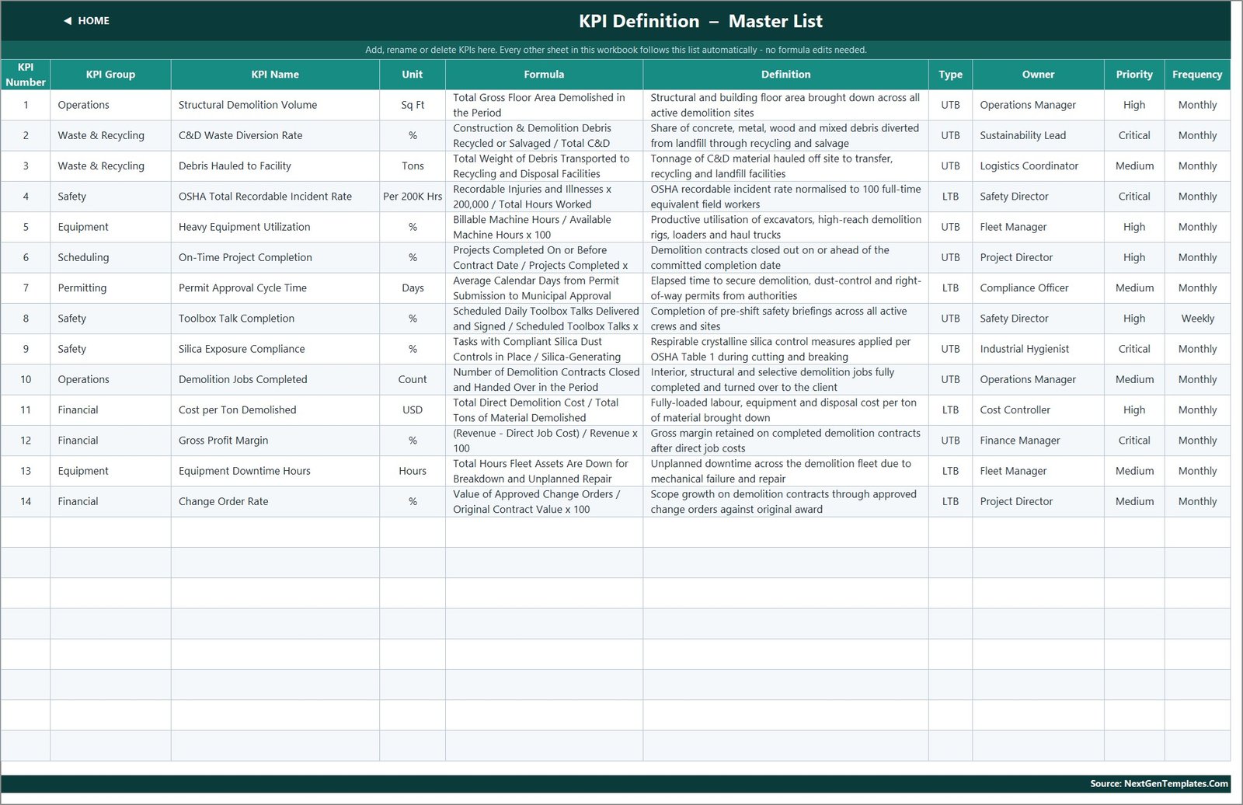This screenshot has width=1243, height=805.
Task: Select the (Revenue - Direct Job Cost) formula cell
Action: (544, 441)
